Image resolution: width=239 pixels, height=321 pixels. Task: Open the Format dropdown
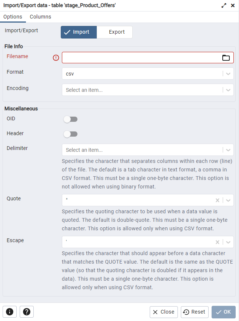147,74
